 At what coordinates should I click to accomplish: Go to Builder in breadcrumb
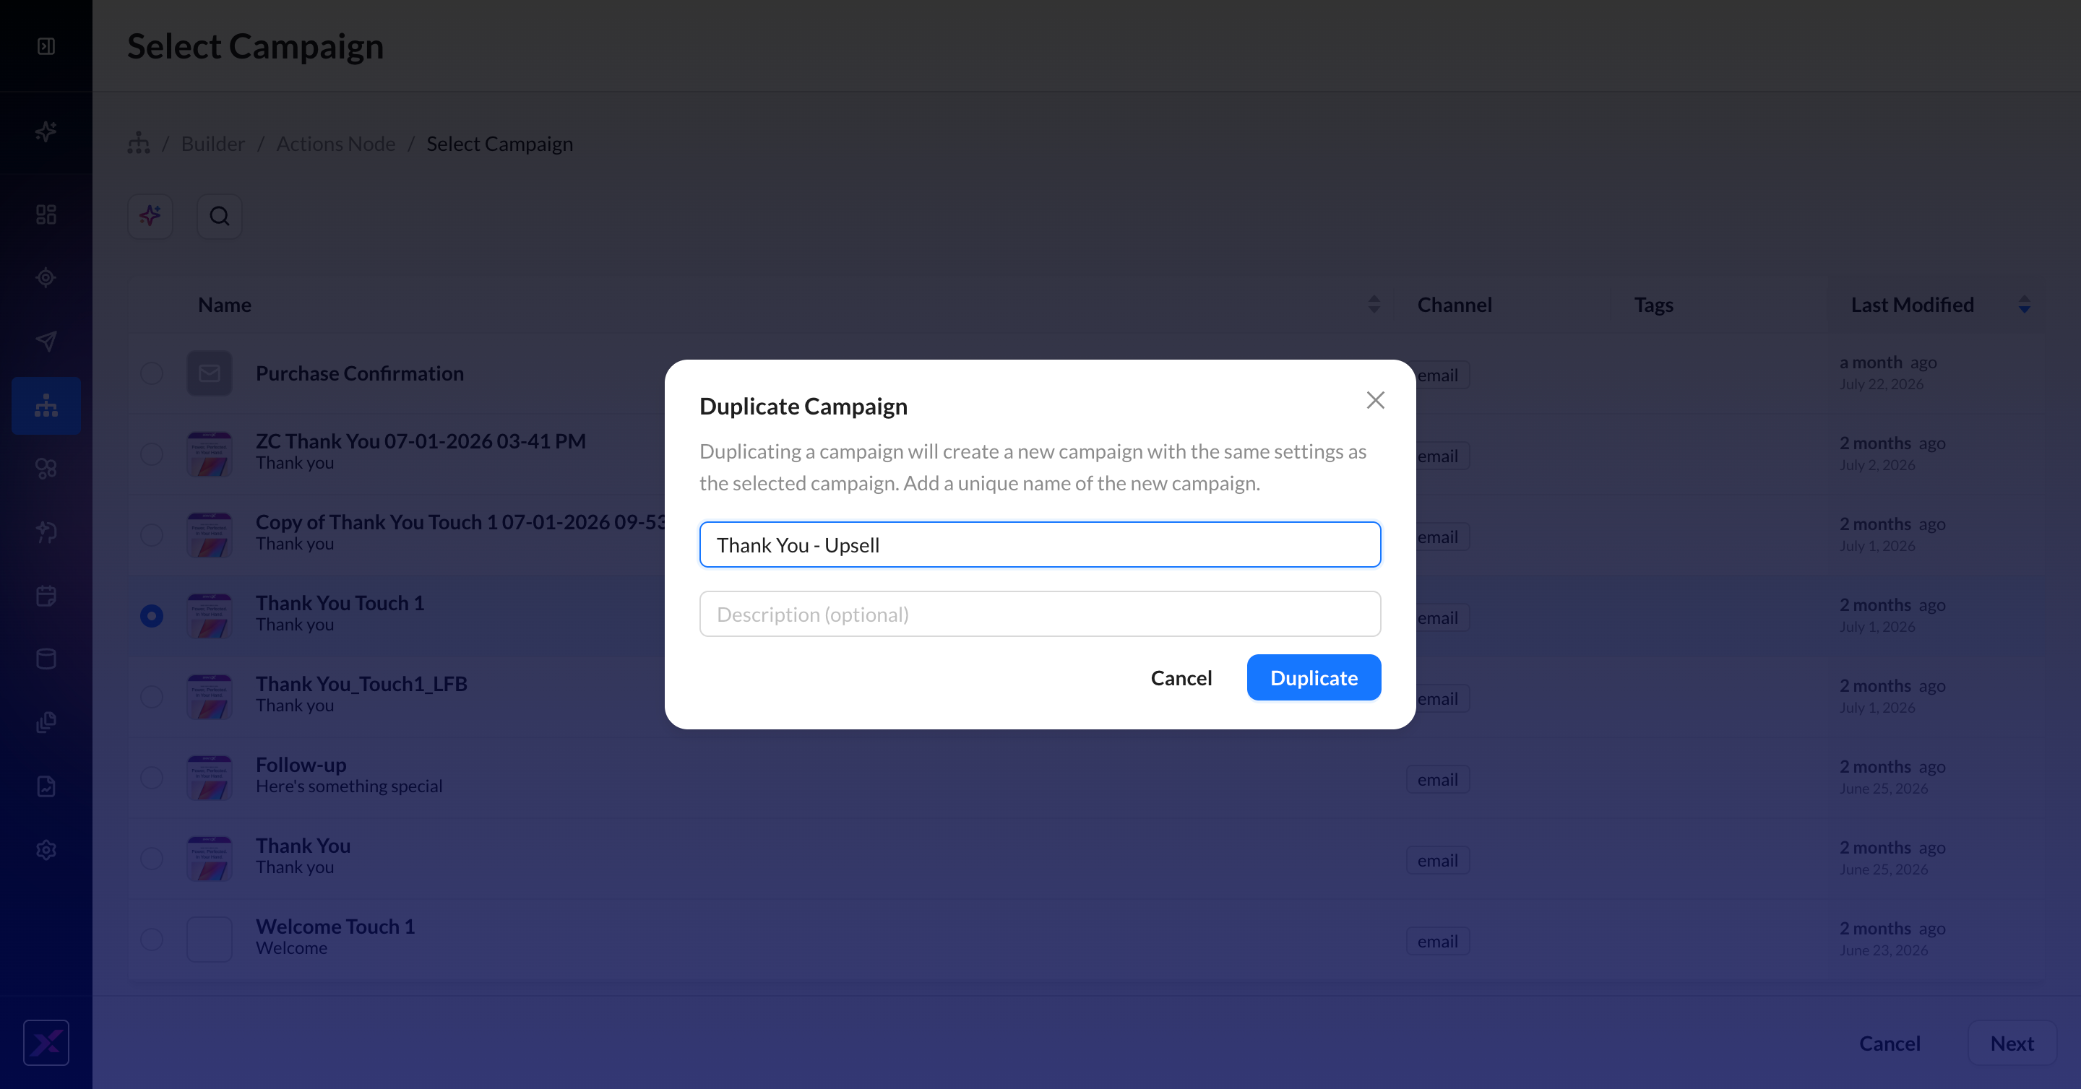click(x=212, y=144)
